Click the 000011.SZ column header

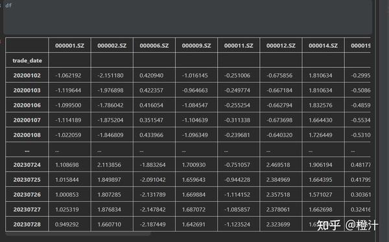click(x=239, y=45)
